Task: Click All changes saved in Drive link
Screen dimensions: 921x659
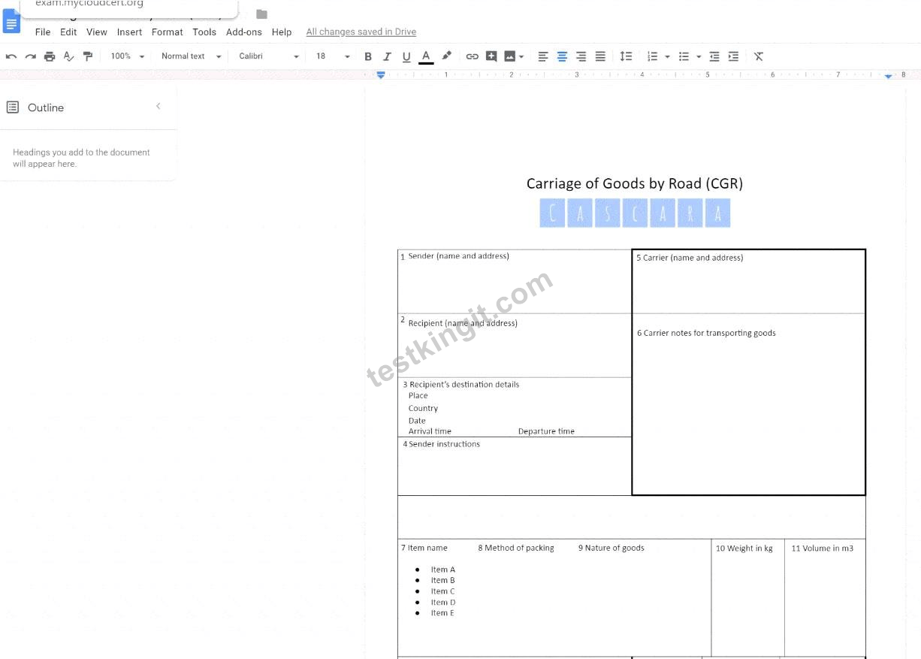Action: click(x=361, y=32)
